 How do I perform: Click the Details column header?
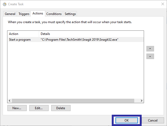pyautogui.click(x=91, y=34)
